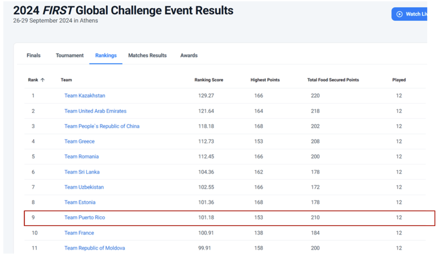This screenshot has width=439, height=257.
Task: Click highest points value 164
Action: (259, 111)
